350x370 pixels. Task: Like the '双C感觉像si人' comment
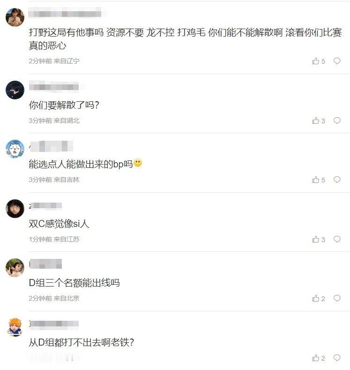(319, 239)
